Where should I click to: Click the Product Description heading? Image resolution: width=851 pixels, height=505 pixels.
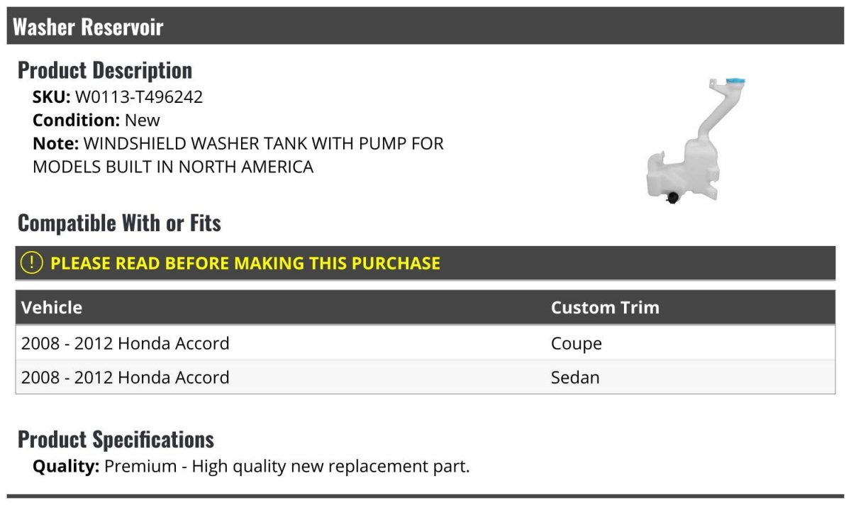[105, 70]
